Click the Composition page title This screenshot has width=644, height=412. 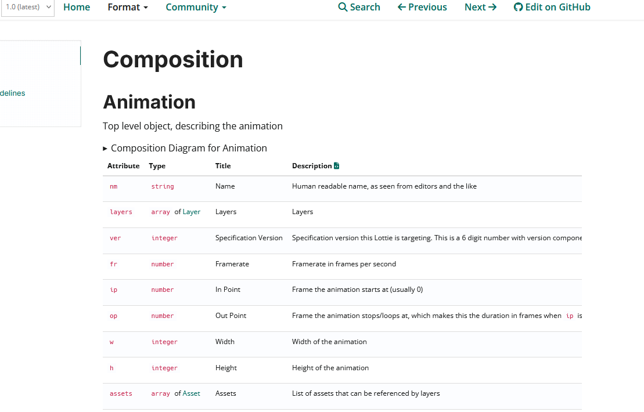point(173,60)
